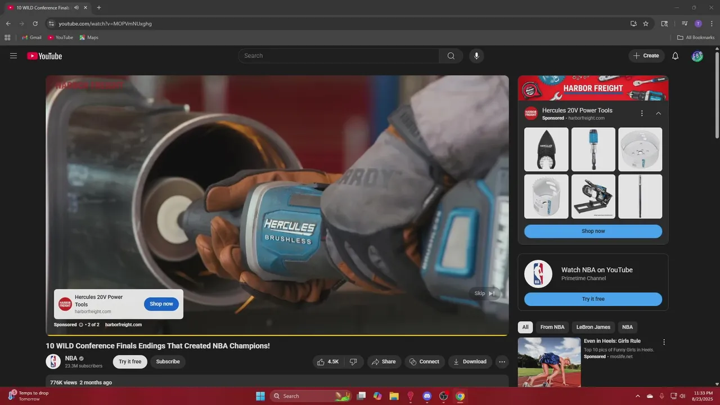Share the video
This screenshot has height=405, width=720.
[x=384, y=362]
